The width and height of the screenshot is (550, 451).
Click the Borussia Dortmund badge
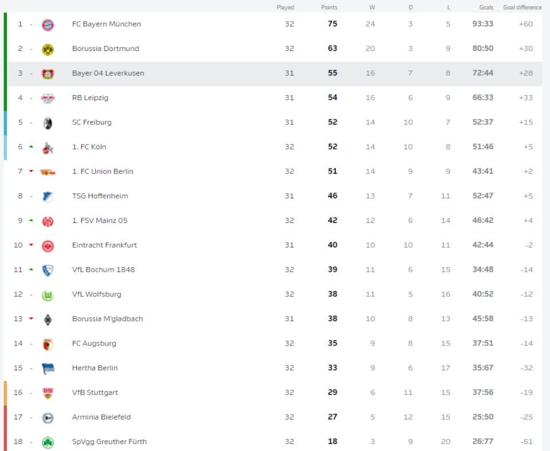click(x=48, y=49)
